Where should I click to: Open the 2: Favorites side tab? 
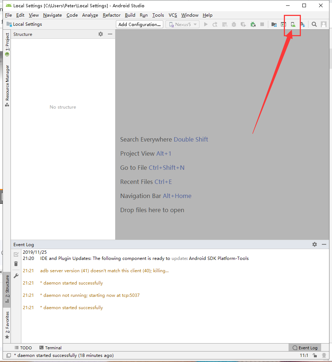click(x=7, y=325)
